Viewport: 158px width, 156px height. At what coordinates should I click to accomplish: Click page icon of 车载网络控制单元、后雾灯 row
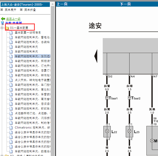pos(11,70)
